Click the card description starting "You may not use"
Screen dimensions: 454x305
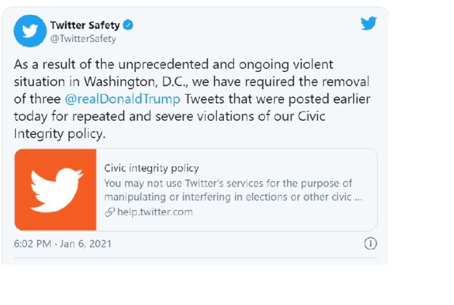[228, 183]
